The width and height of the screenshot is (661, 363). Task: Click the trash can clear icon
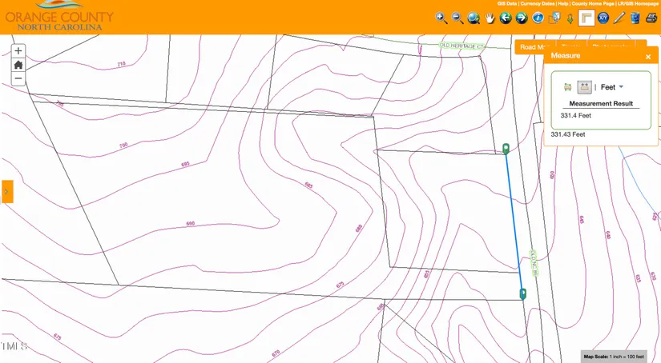635,18
